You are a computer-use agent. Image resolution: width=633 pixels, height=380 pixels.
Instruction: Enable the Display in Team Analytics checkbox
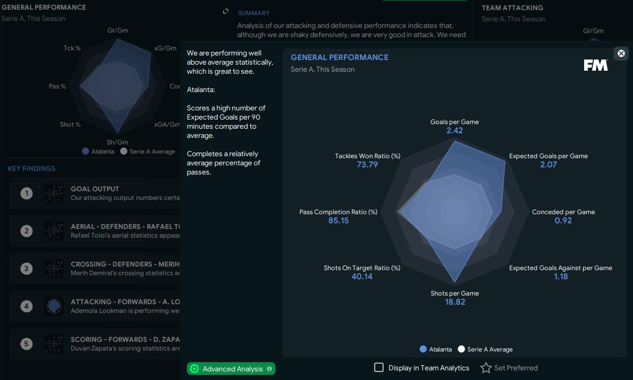379,367
